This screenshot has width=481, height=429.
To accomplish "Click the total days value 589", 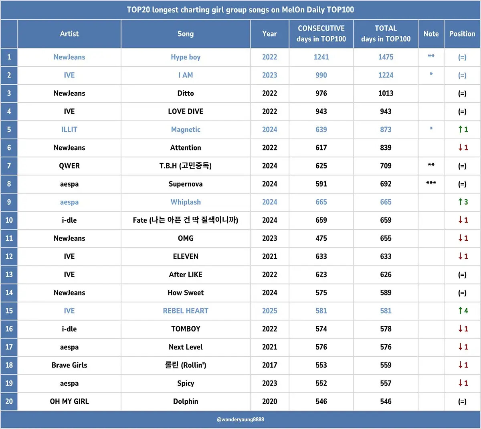I will coord(386,293).
